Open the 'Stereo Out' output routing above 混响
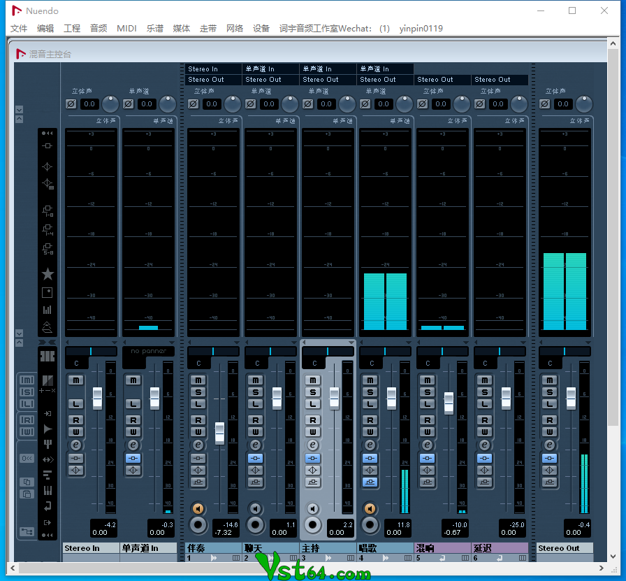Image resolution: width=626 pixels, height=581 pixels. [x=443, y=80]
